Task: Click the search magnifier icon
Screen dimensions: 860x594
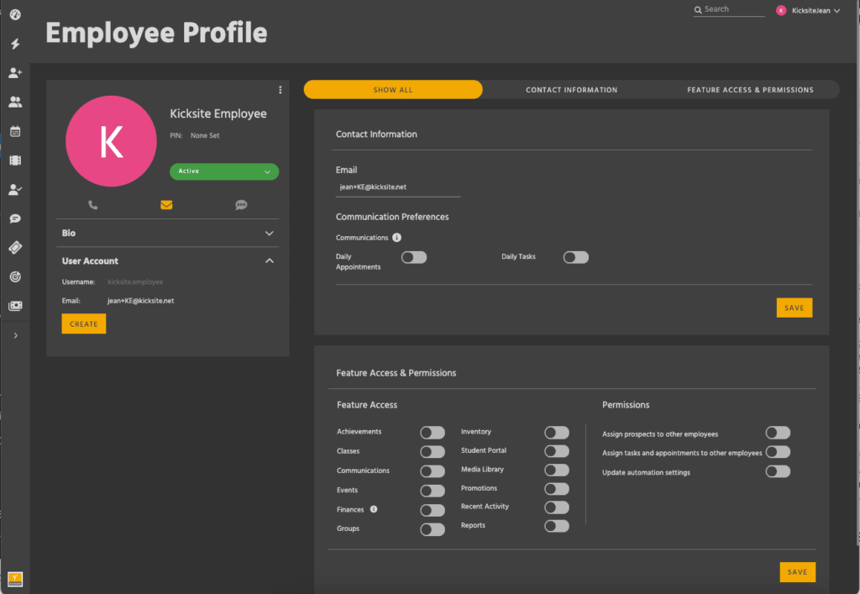Action: (698, 10)
